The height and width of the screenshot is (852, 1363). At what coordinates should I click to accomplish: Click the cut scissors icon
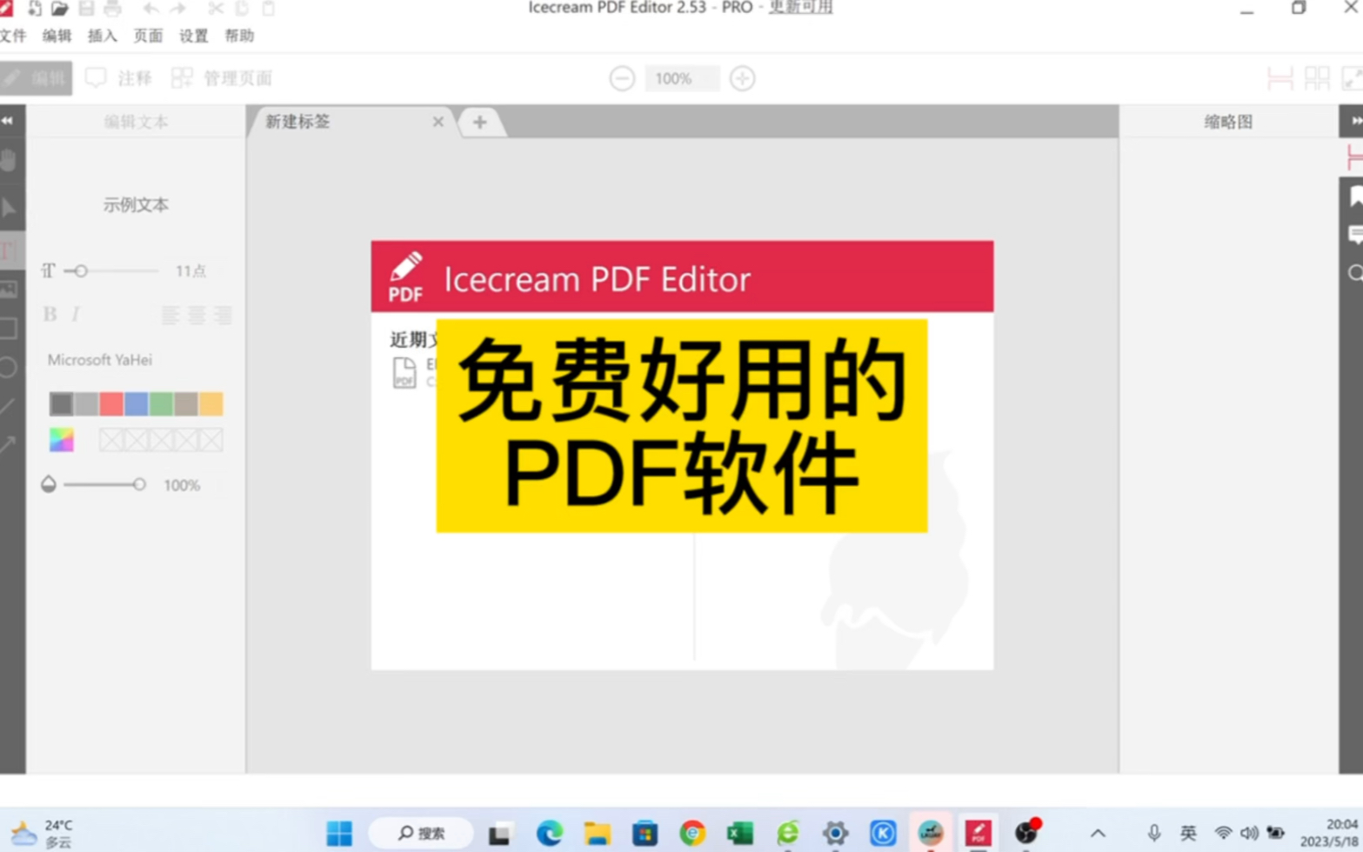216,9
